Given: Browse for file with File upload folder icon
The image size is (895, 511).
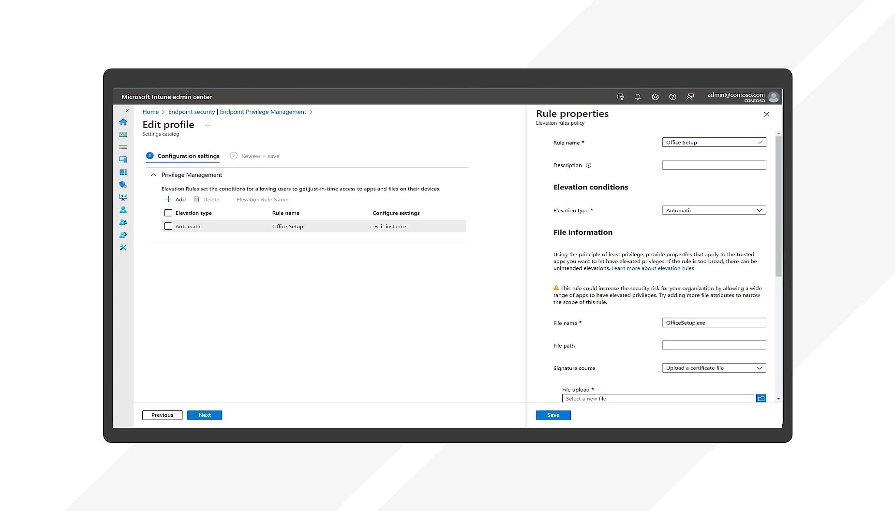Looking at the screenshot, I should pyautogui.click(x=761, y=398).
